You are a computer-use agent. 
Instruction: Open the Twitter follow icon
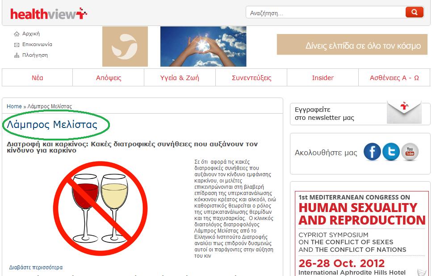[x=391, y=152]
